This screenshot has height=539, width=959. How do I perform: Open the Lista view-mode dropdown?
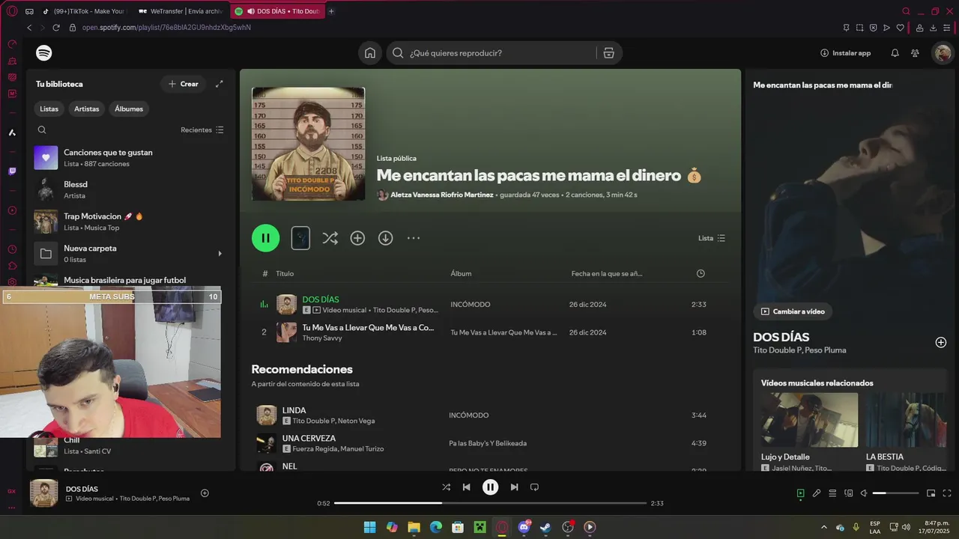[x=712, y=238]
